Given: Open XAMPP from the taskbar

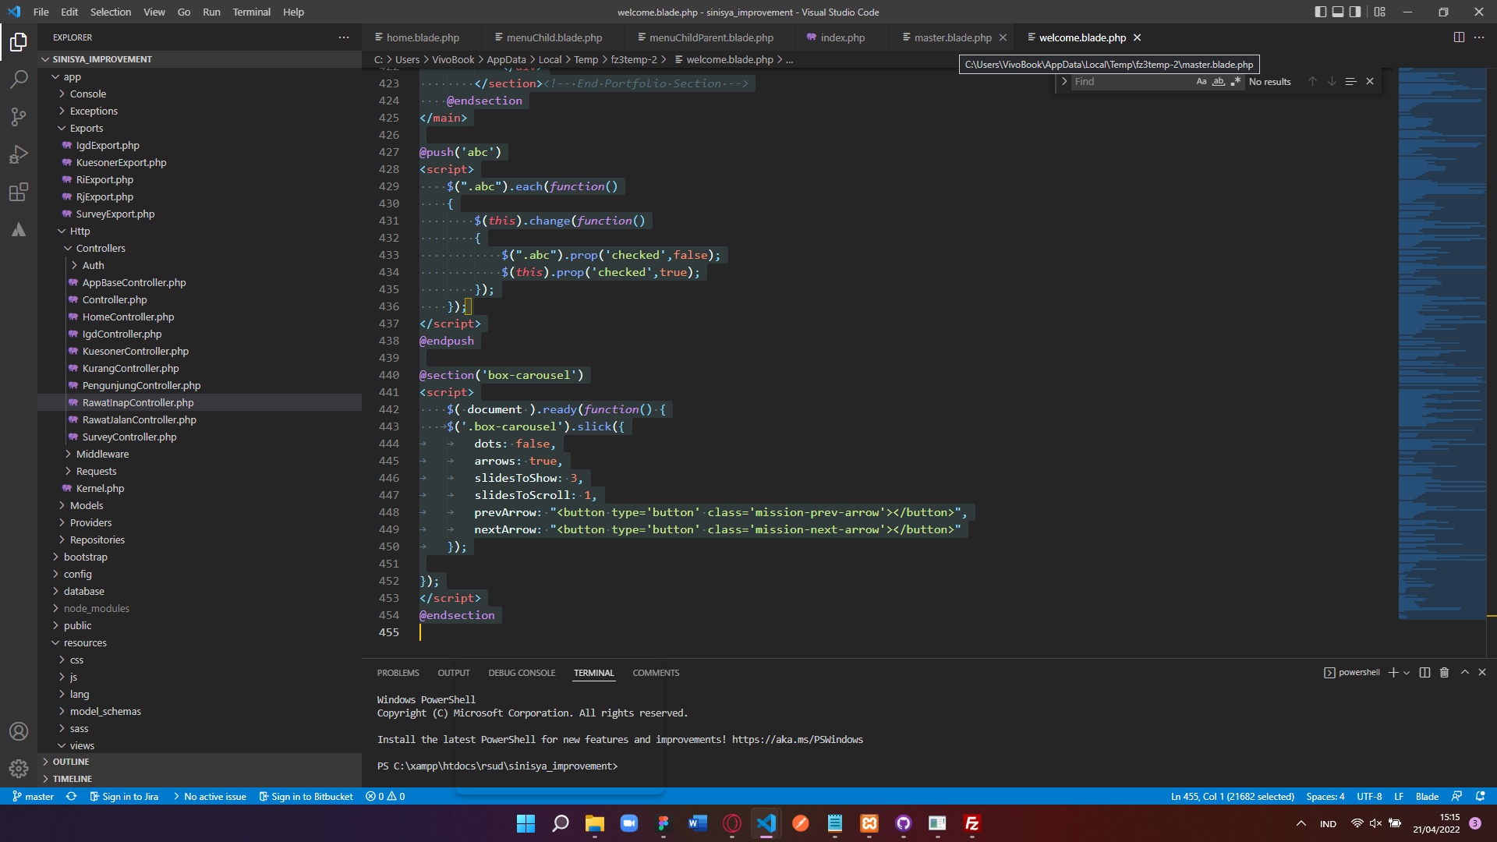Looking at the screenshot, I should click(869, 823).
